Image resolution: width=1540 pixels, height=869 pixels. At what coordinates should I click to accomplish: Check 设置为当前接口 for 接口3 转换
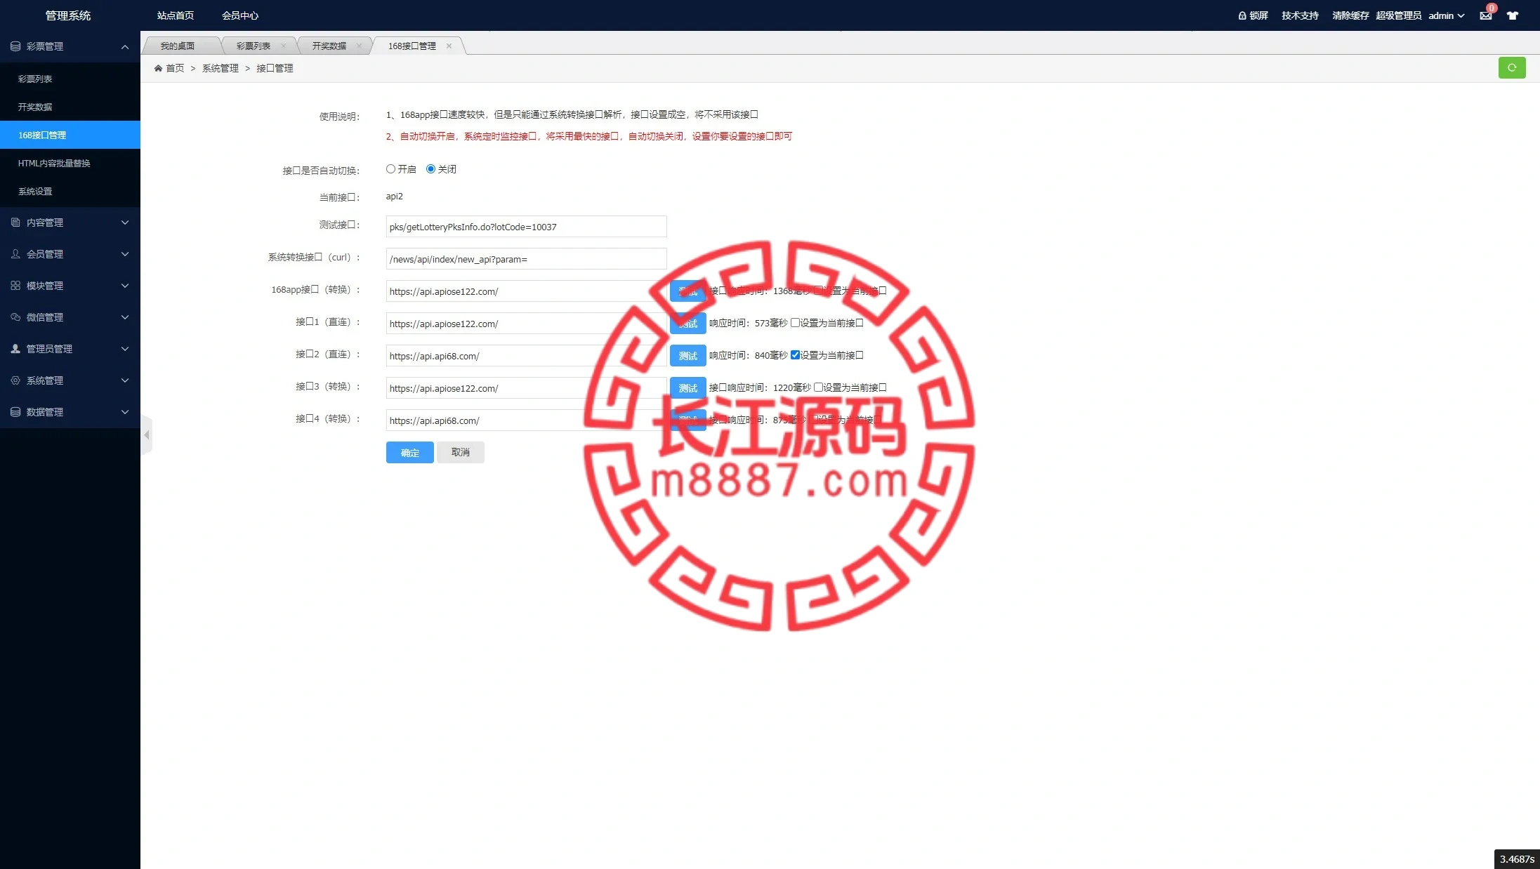click(x=818, y=387)
